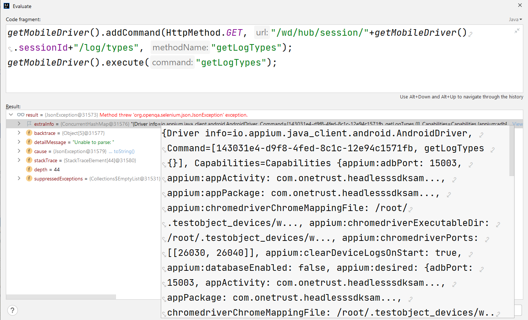Collapse the result node
Screen dimensions: 528x320
11,114
